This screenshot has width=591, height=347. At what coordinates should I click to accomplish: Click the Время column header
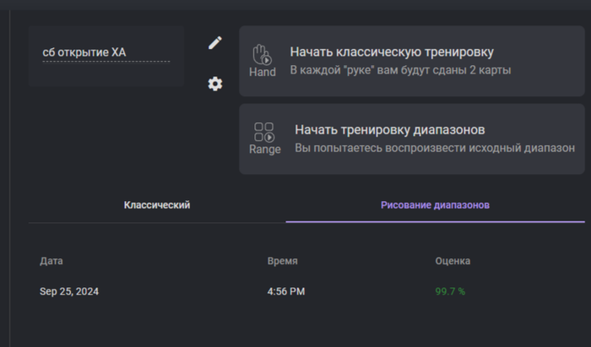click(282, 261)
